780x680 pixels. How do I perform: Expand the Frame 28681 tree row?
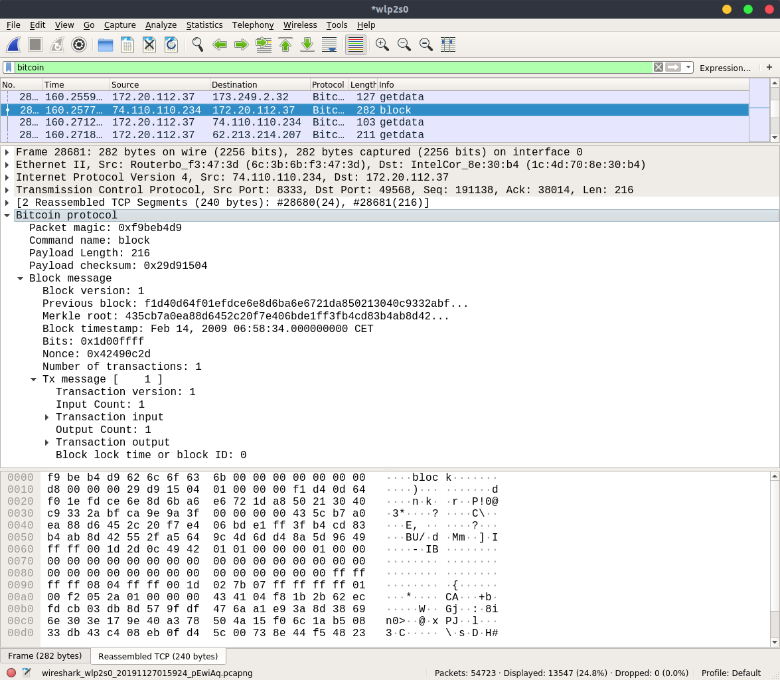click(x=7, y=152)
